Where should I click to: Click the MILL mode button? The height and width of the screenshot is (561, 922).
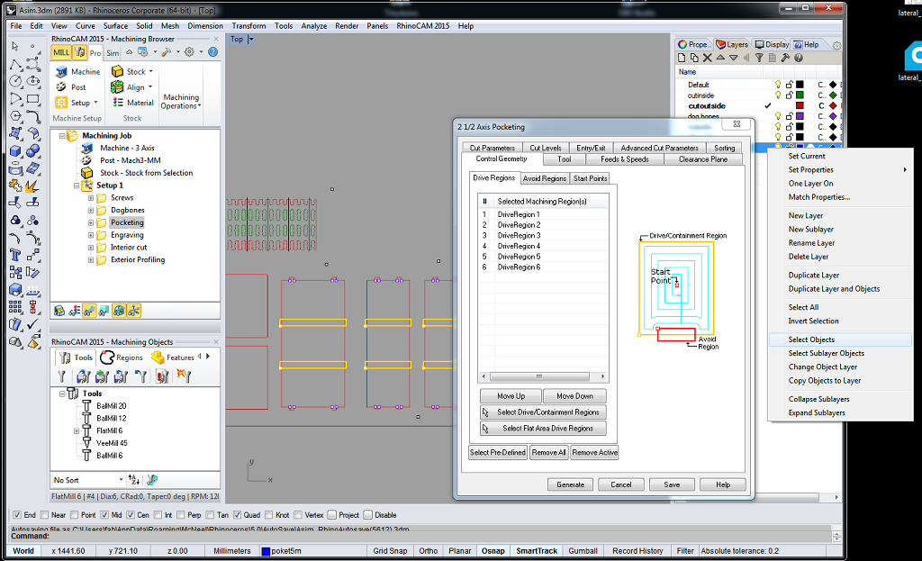pos(61,52)
